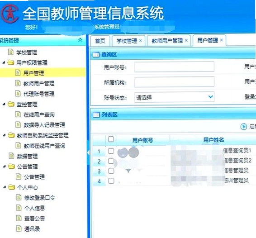This screenshot has width=256, height=238.
Task: Click the 公告管理 folder icon
Action: click(x=11, y=167)
